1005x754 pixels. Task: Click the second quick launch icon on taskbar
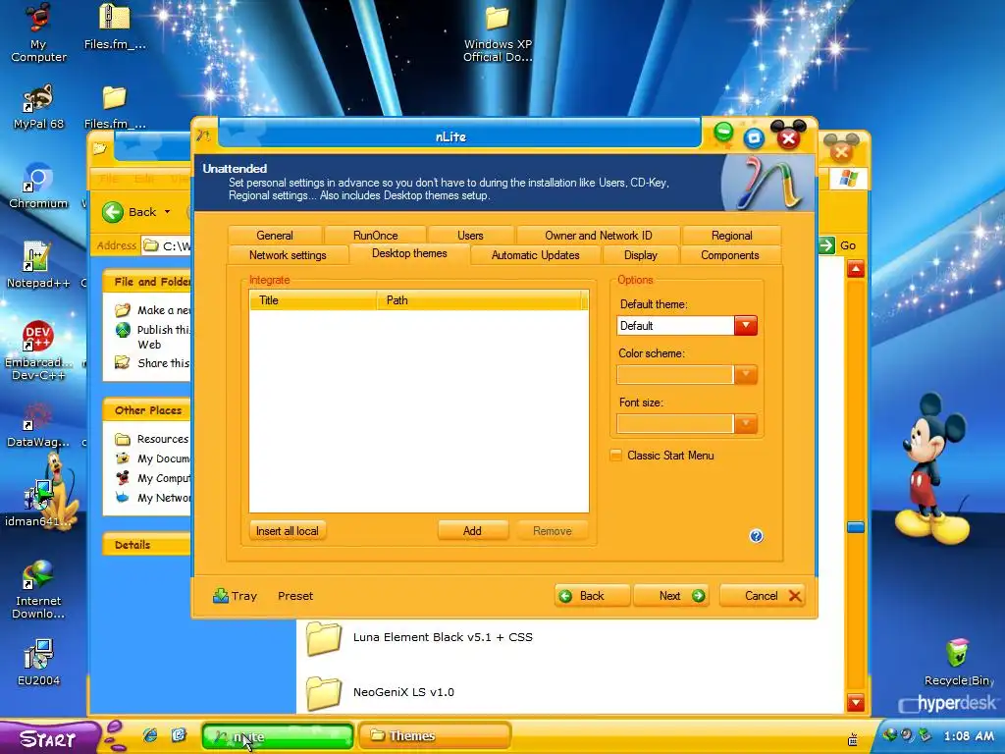click(179, 735)
